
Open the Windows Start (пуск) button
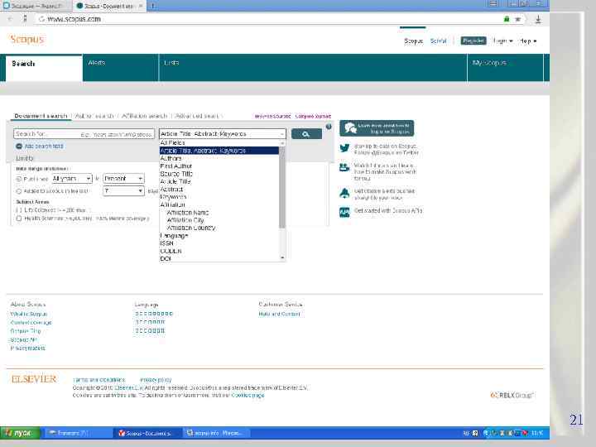coord(20,433)
